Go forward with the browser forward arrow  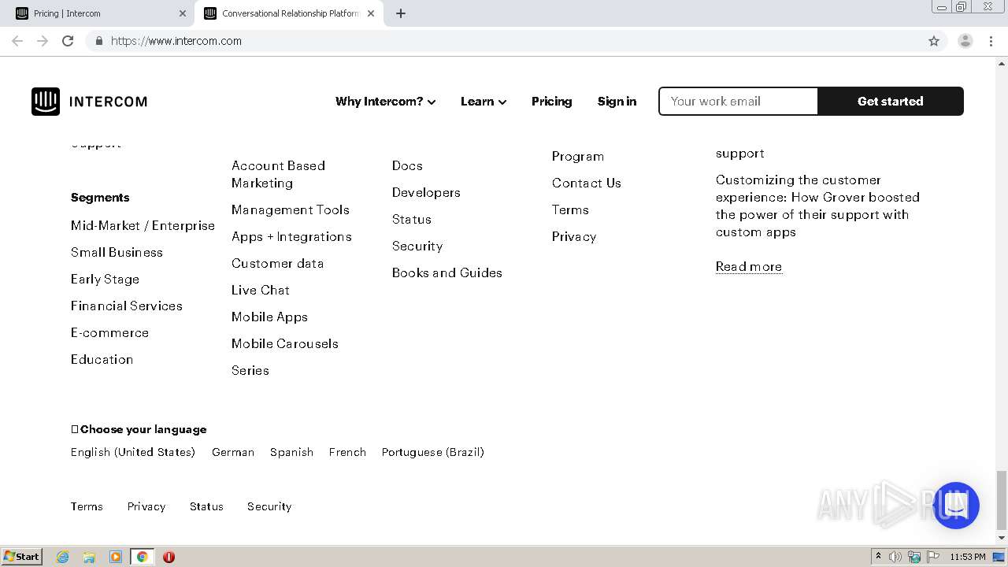[43, 41]
